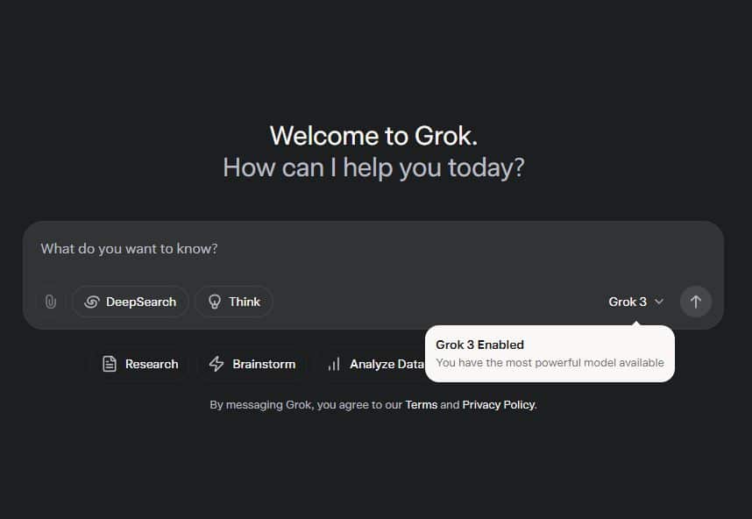Click the "Welcome to Grok." heading

point(373,136)
